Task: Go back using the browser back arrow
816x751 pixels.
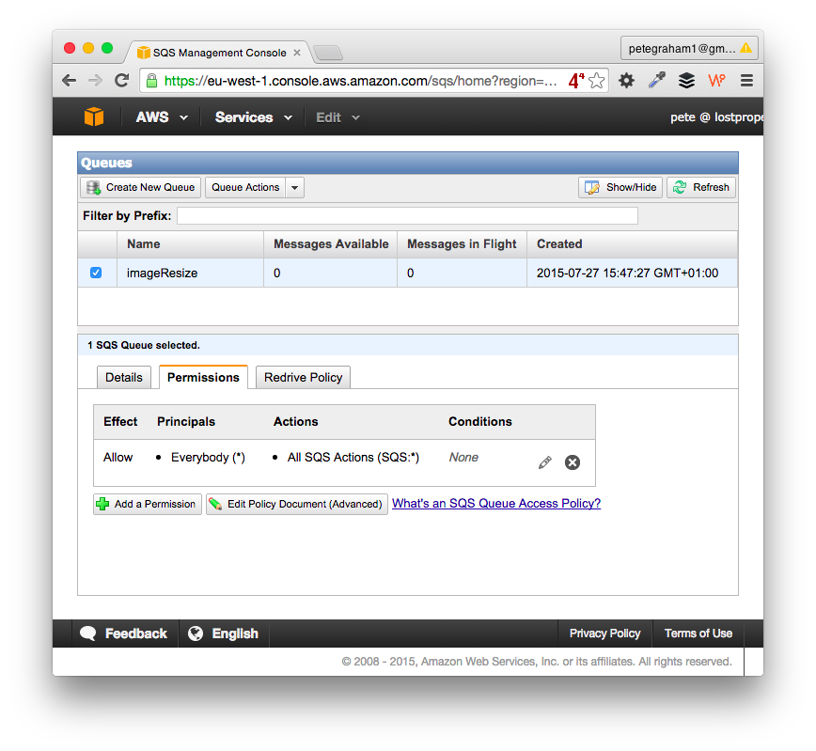Action: click(69, 81)
